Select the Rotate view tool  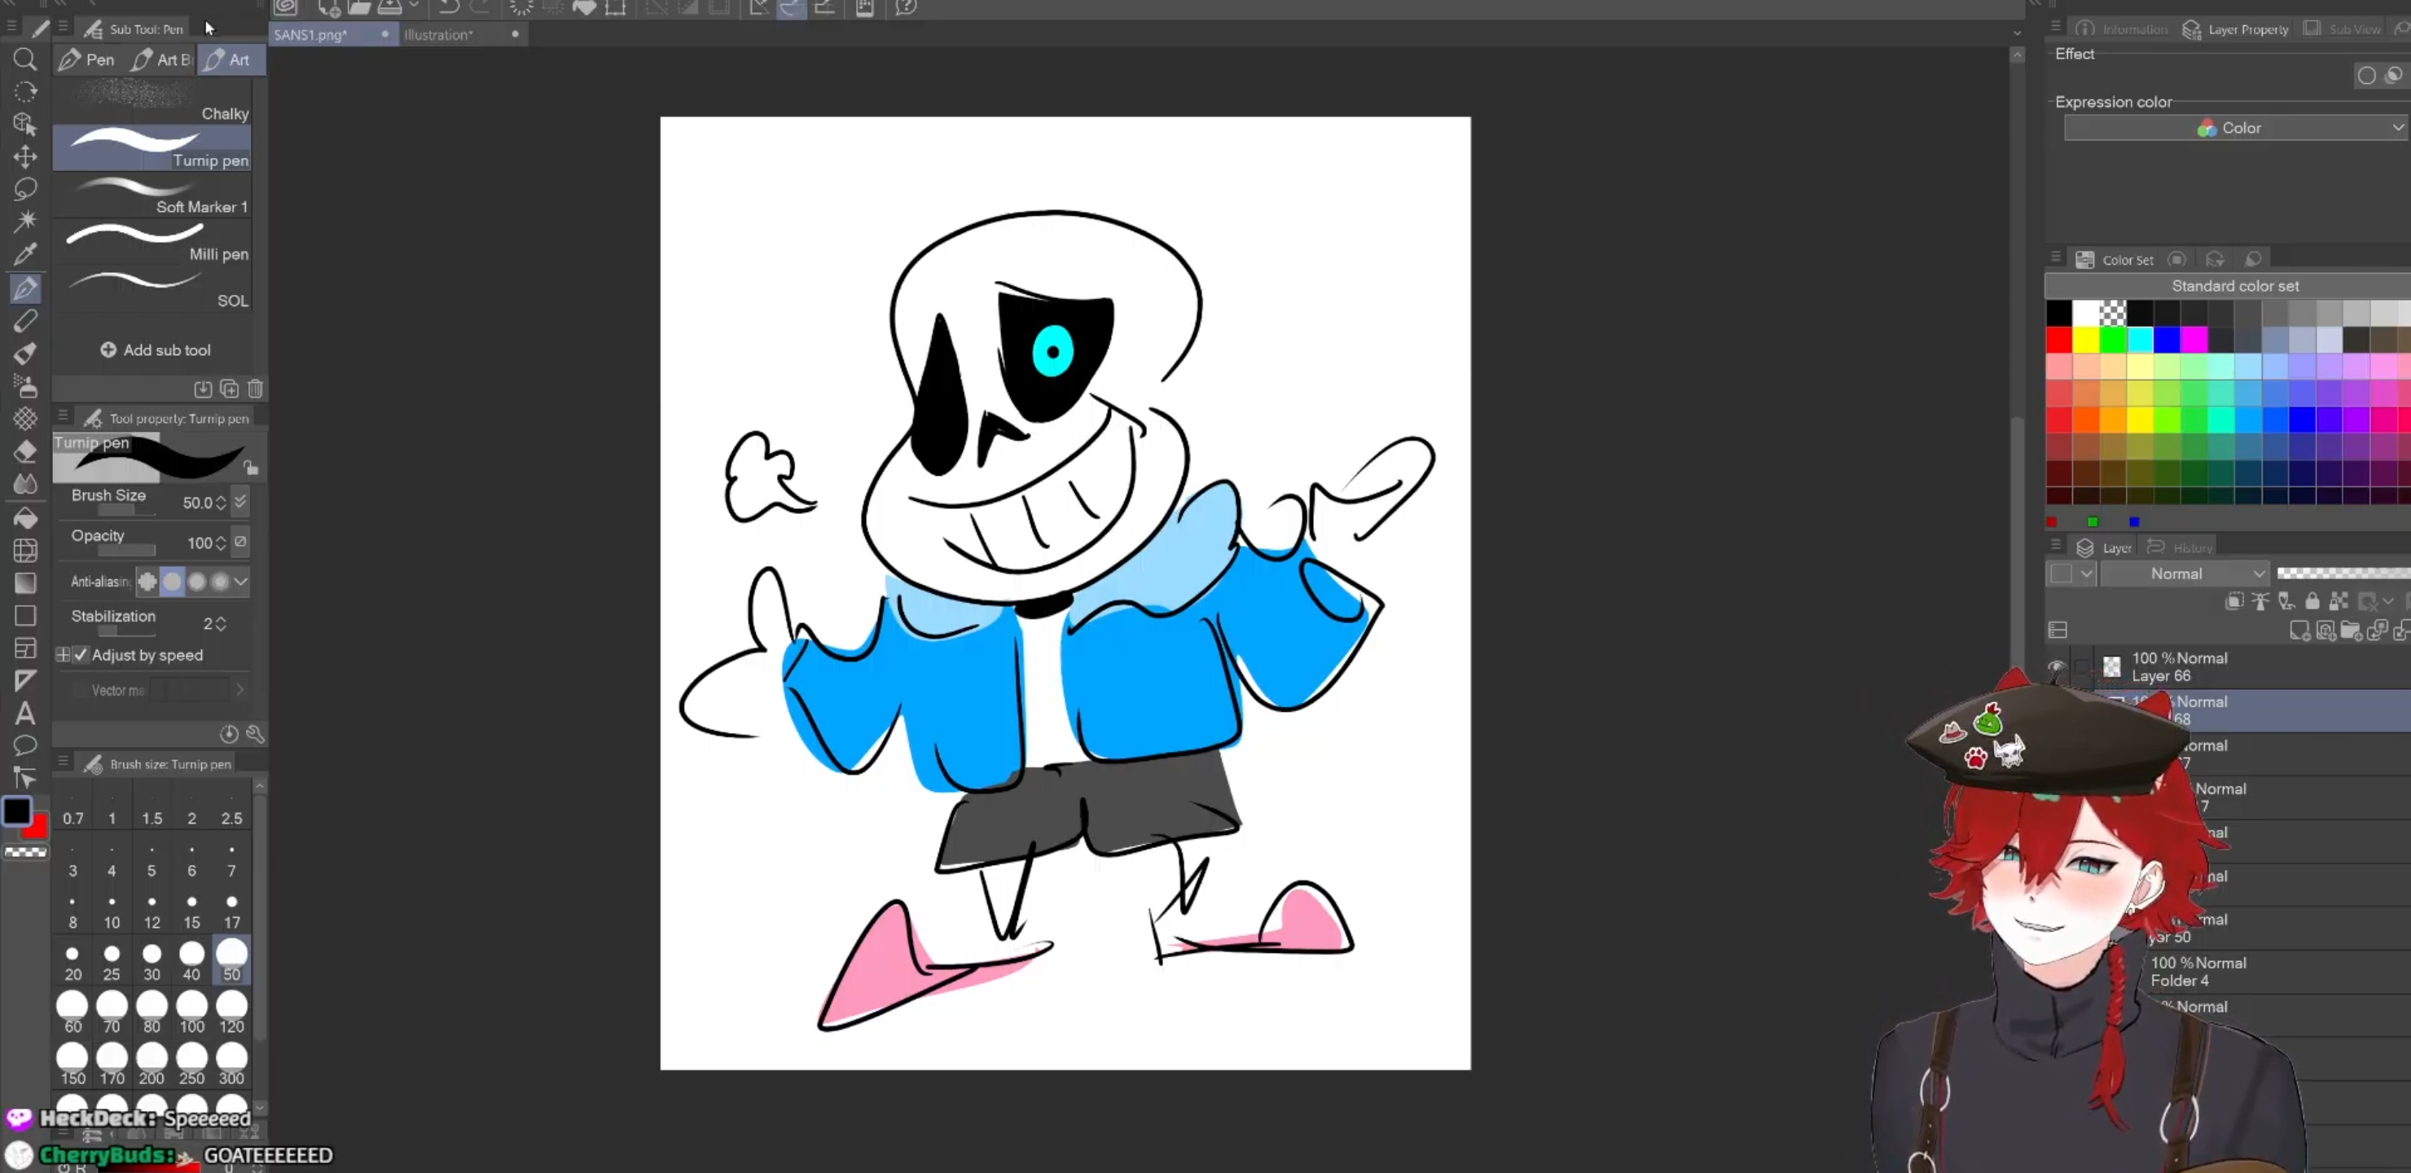click(25, 92)
